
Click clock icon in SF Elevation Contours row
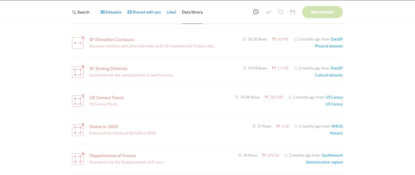pos(295,39)
